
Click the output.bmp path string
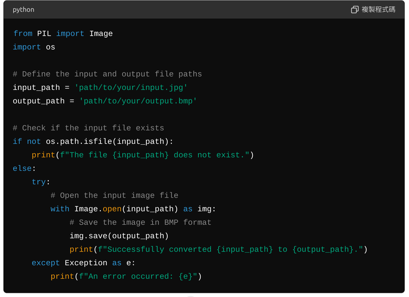(x=138, y=101)
